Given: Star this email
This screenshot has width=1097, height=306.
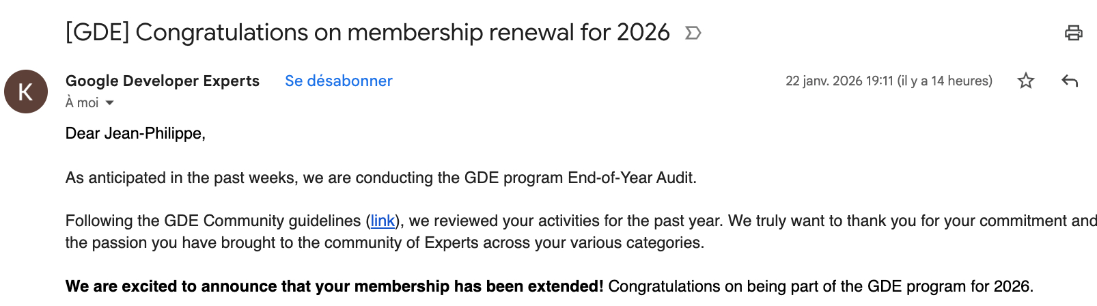Looking at the screenshot, I should (1025, 81).
